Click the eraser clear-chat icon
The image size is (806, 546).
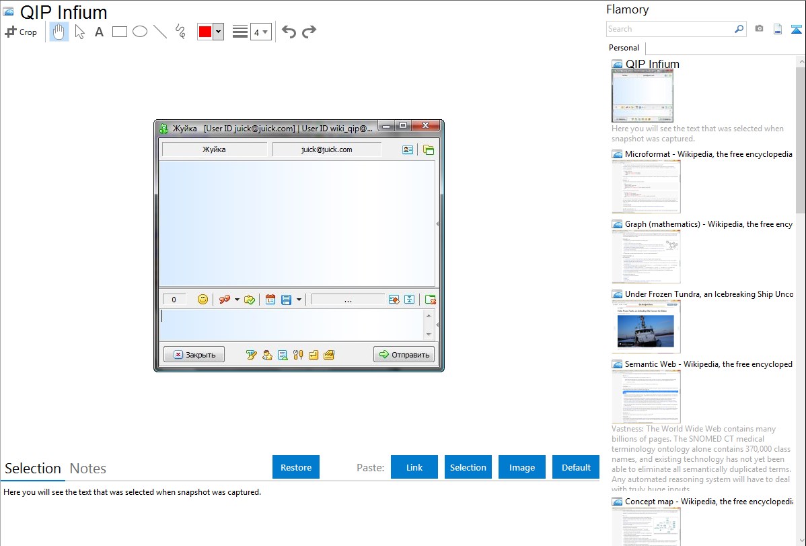394,300
